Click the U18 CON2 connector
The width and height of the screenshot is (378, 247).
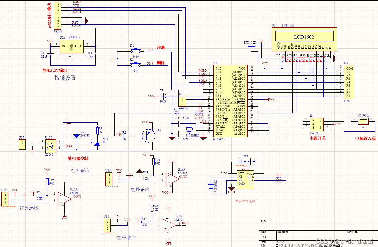[183, 101]
